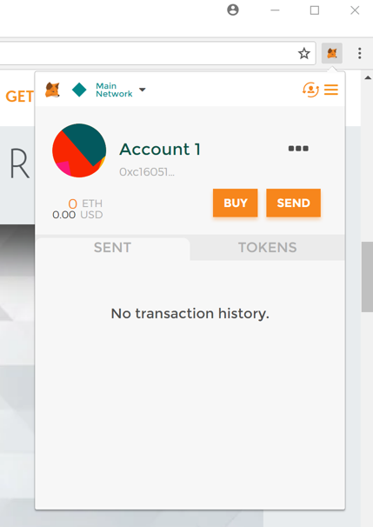
Task: Expand the Main Network dropdown arrow
Action: (x=143, y=90)
